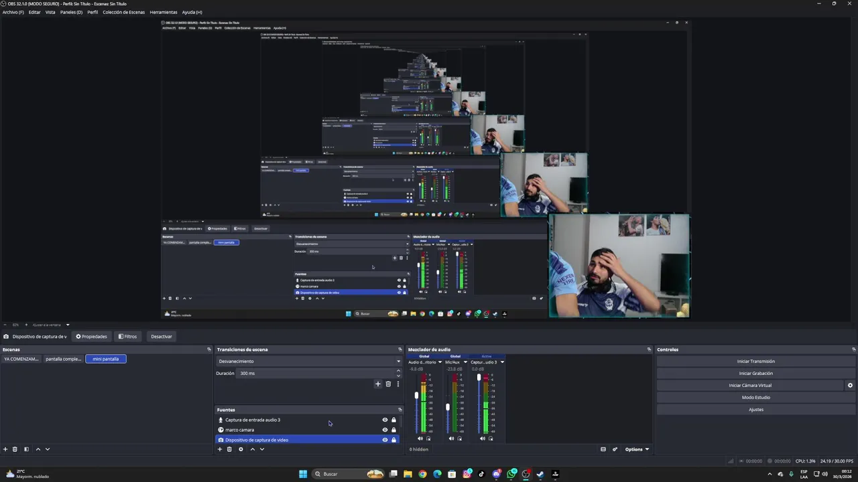Screen dimensions: 858x482
Task: Delete the selected scene with the trash icon
Action: (15, 449)
